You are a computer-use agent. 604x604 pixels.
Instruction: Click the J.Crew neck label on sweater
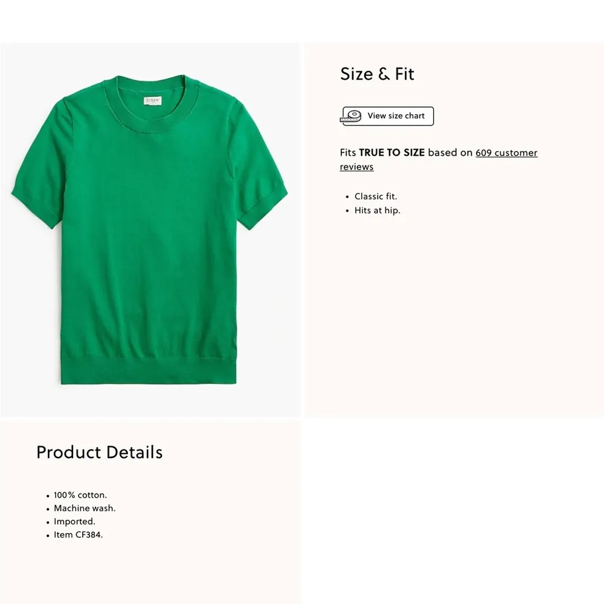[149, 101]
